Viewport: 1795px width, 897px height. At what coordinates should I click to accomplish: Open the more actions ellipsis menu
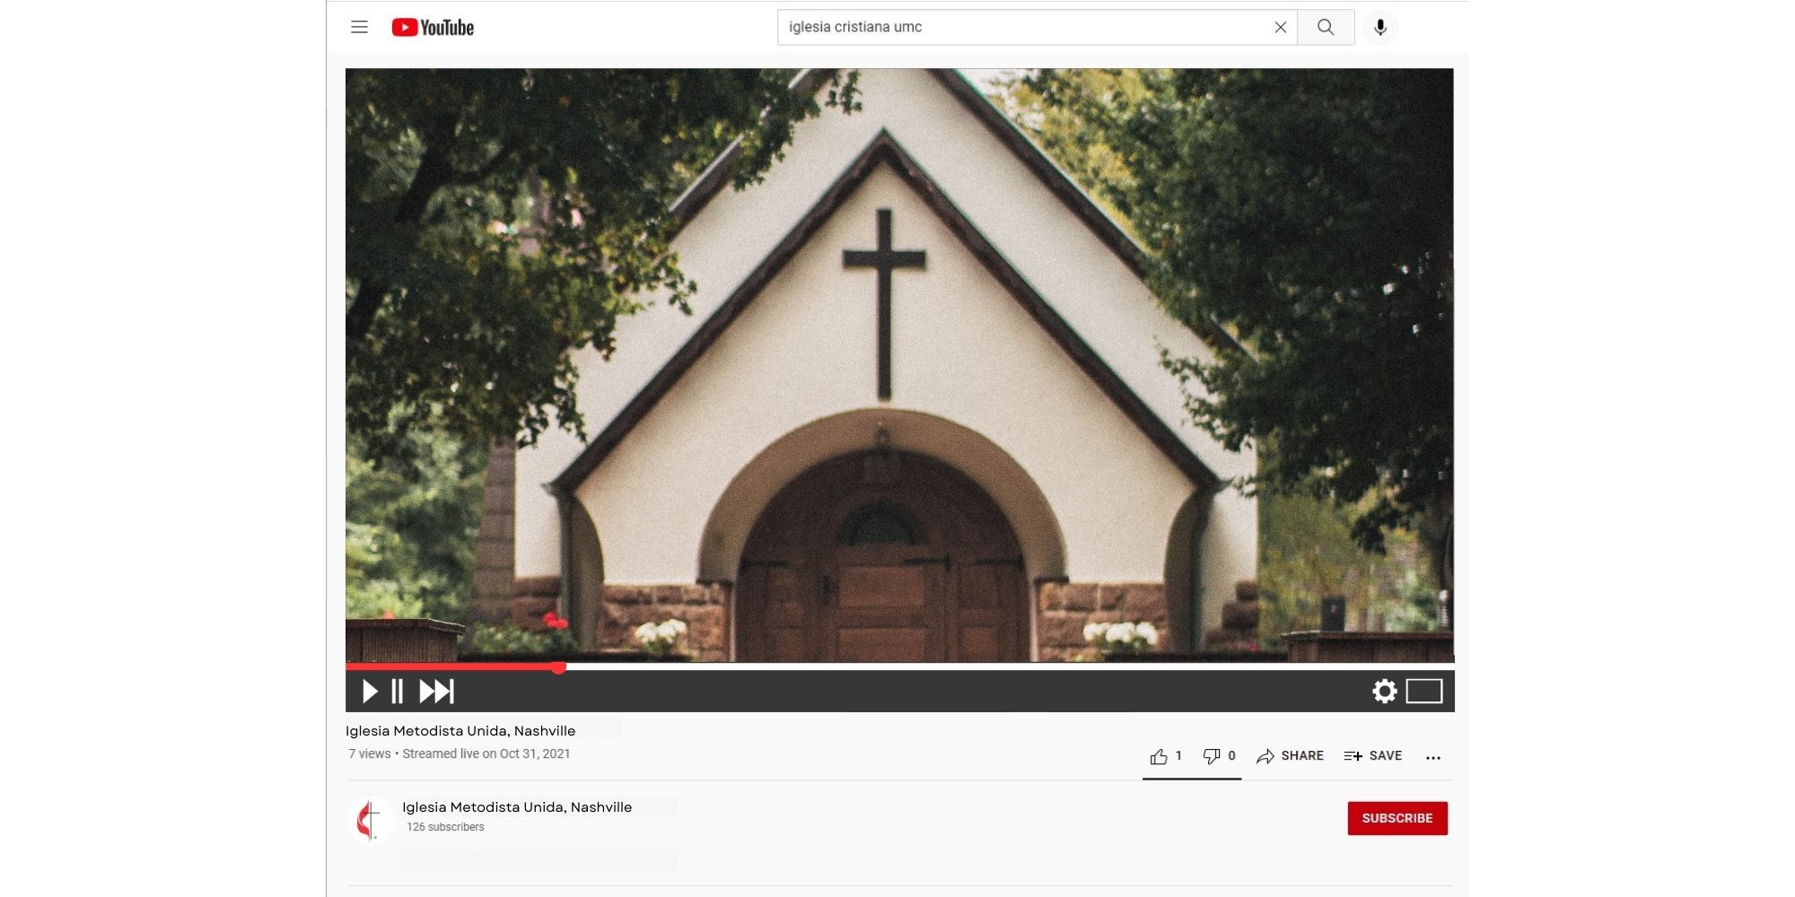[x=1433, y=757]
